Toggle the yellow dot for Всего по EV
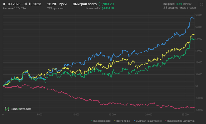The image size is (206, 124). 115,121
